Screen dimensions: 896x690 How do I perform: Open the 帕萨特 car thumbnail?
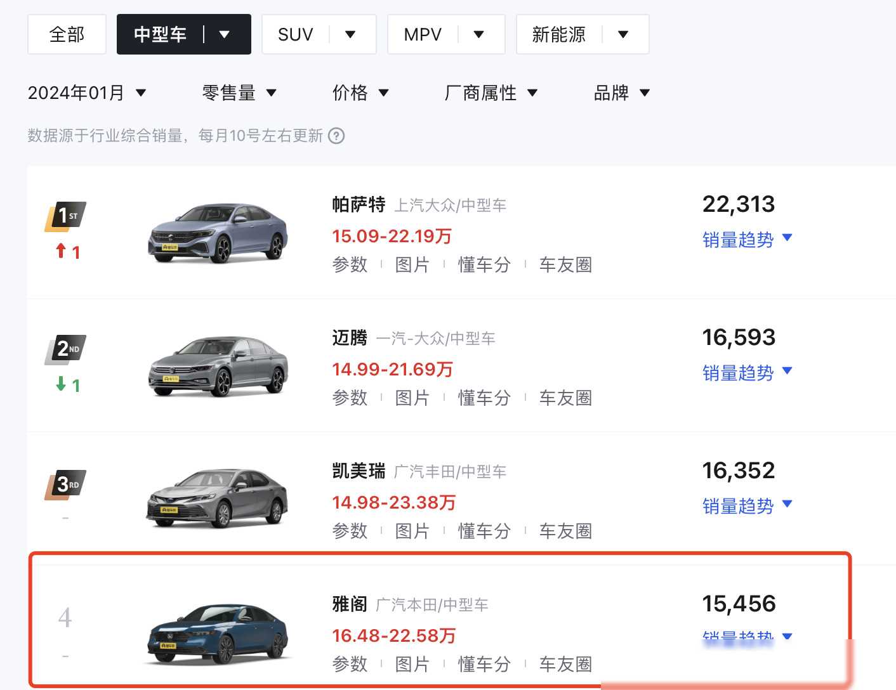218,233
